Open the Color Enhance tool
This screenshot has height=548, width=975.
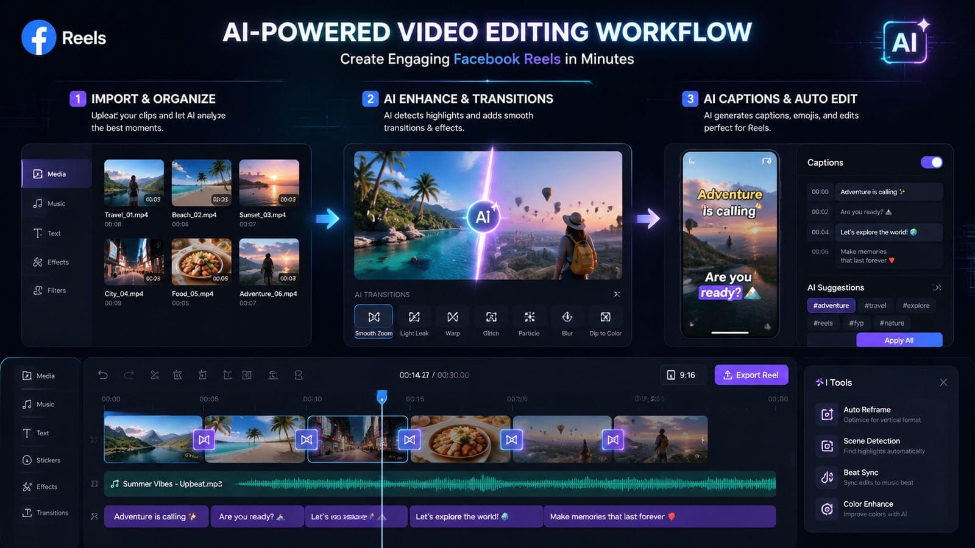[881, 509]
